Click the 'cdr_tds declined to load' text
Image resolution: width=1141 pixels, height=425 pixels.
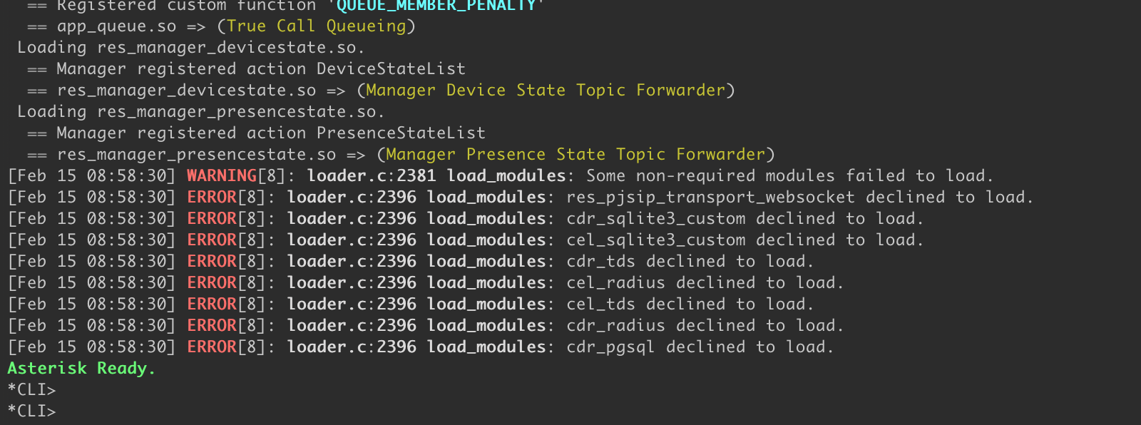pos(690,262)
